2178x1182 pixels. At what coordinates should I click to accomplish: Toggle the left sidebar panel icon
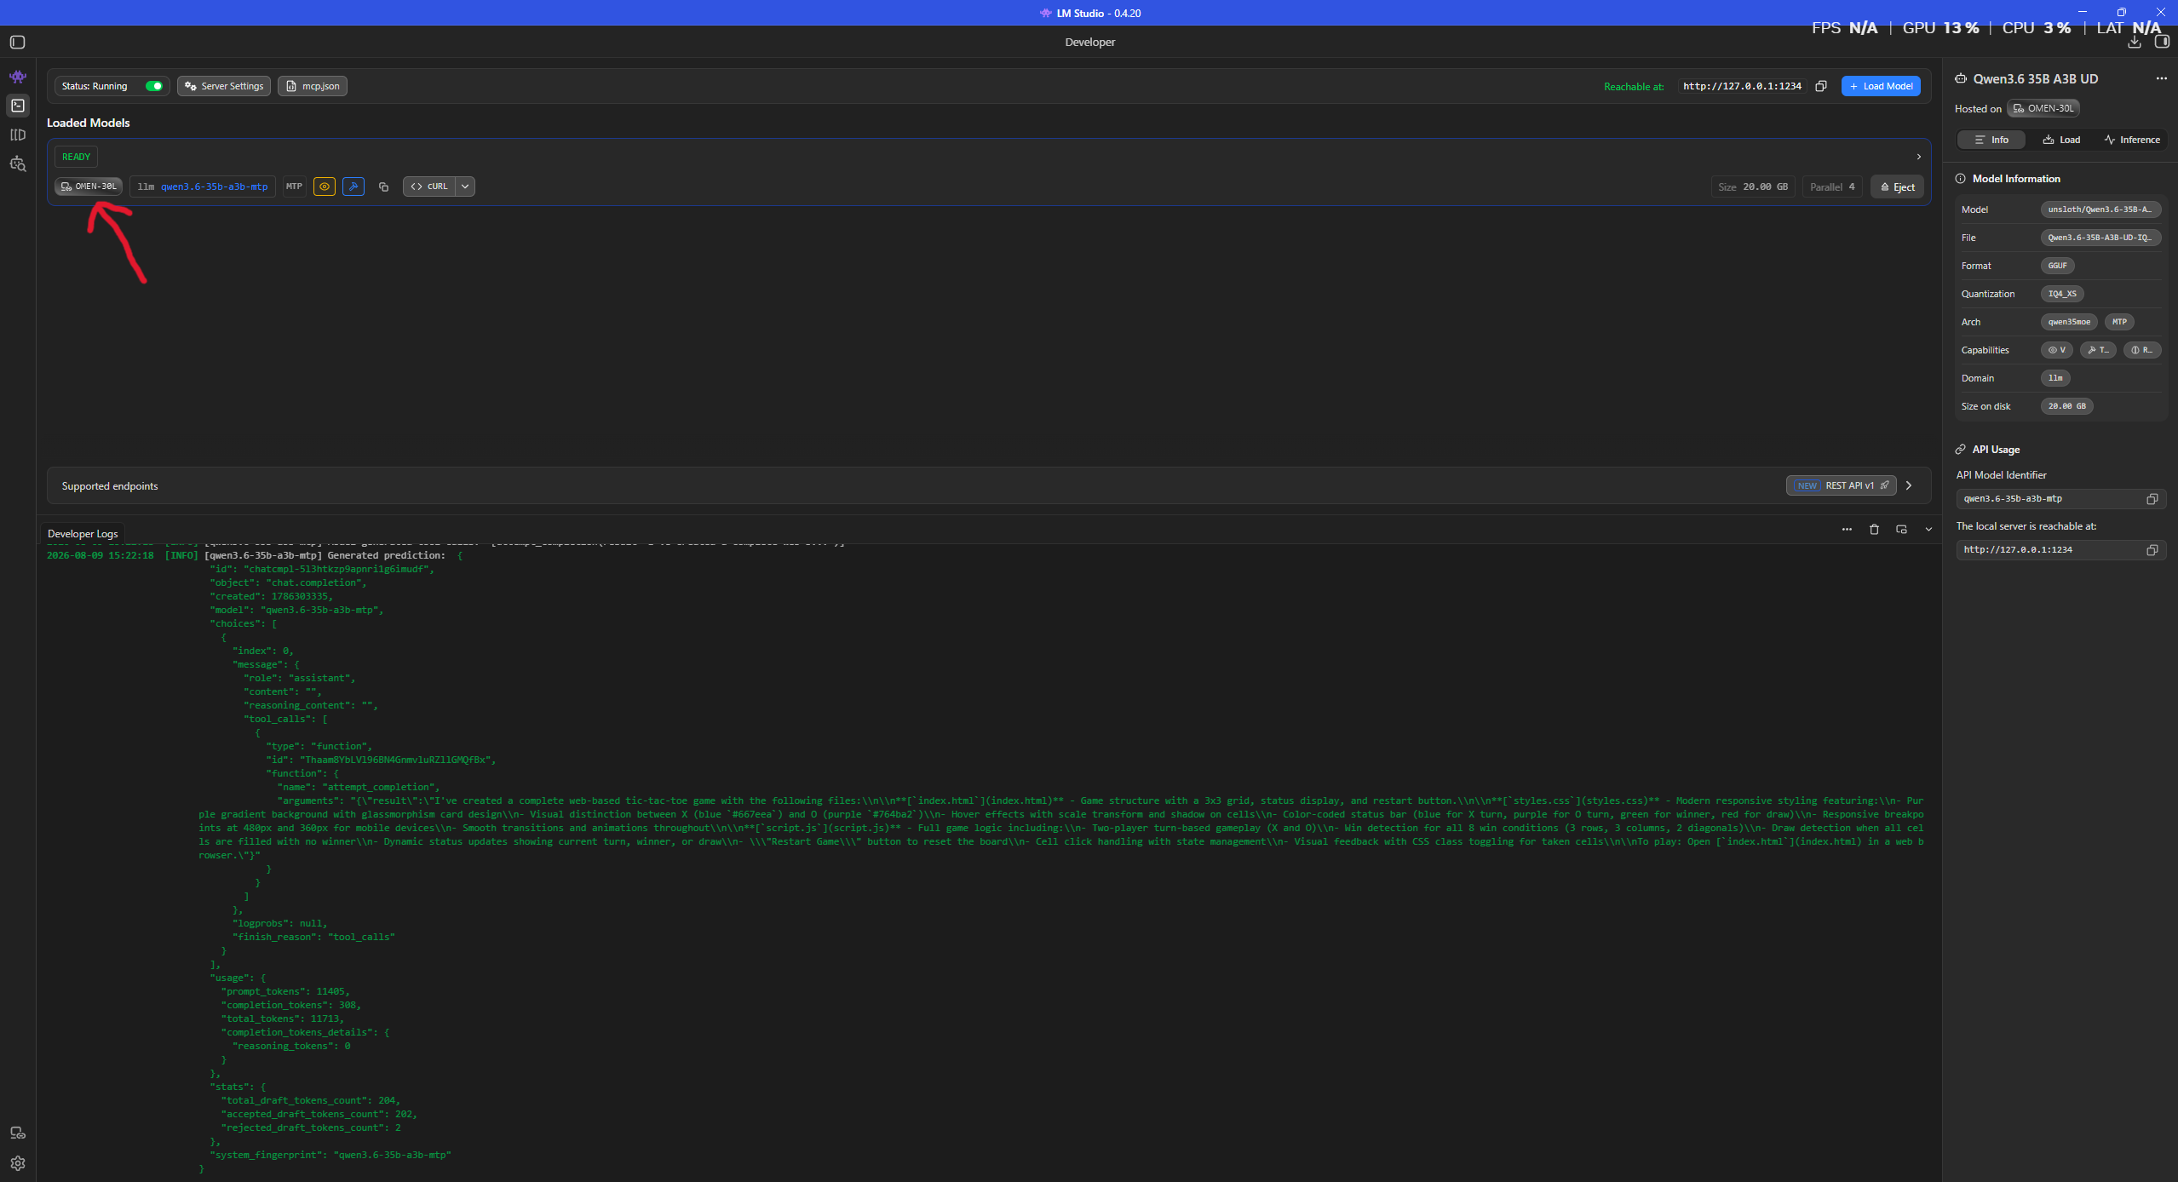[17, 43]
